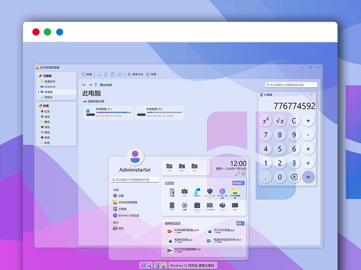Click the calculator backspace icon

pos(294,177)
